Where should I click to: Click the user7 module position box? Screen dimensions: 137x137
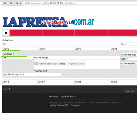[56, 82]
